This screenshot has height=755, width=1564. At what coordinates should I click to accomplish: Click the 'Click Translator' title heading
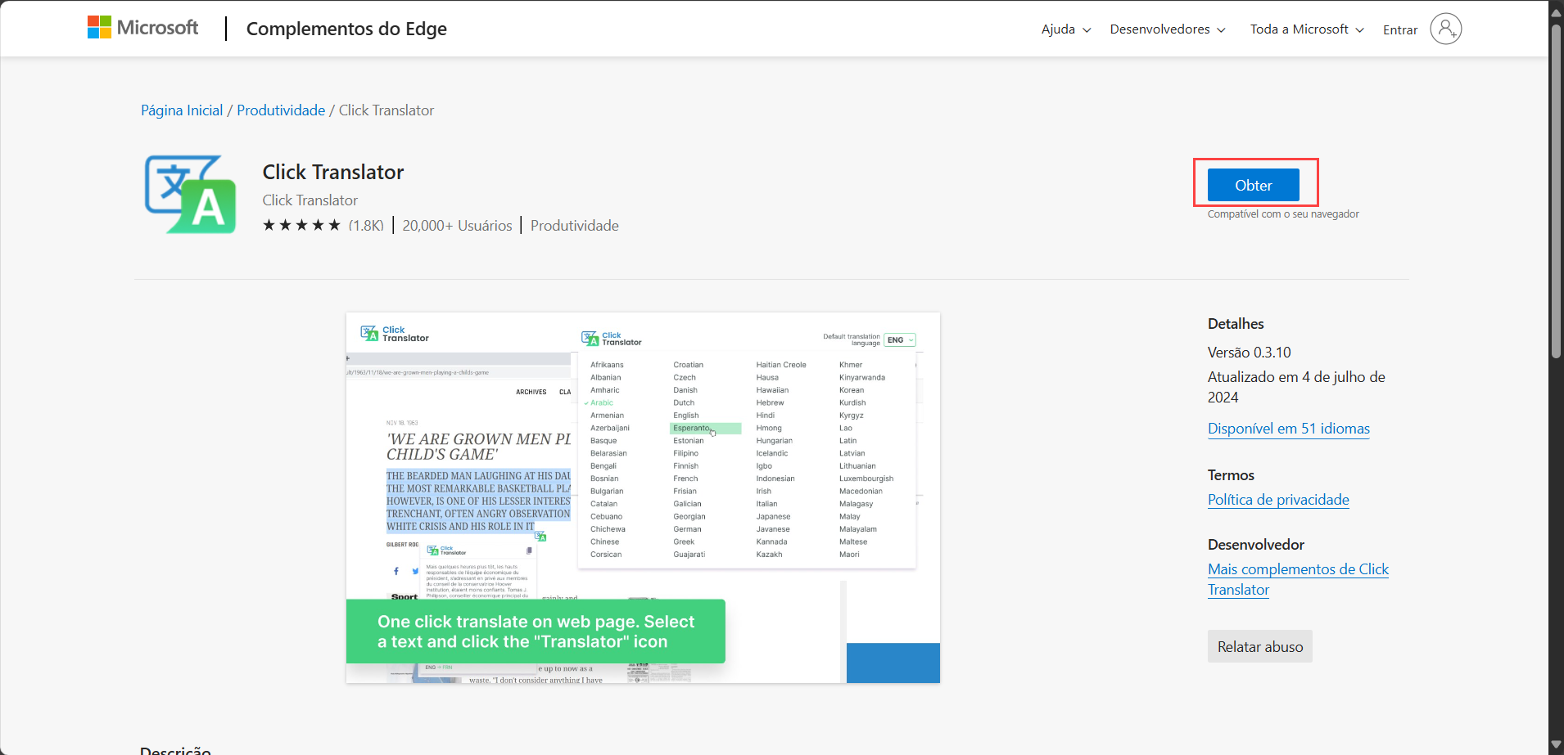point(333,172)
